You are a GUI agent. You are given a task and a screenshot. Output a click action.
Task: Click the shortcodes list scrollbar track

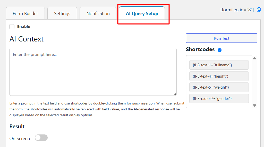[x=254, y=82]
